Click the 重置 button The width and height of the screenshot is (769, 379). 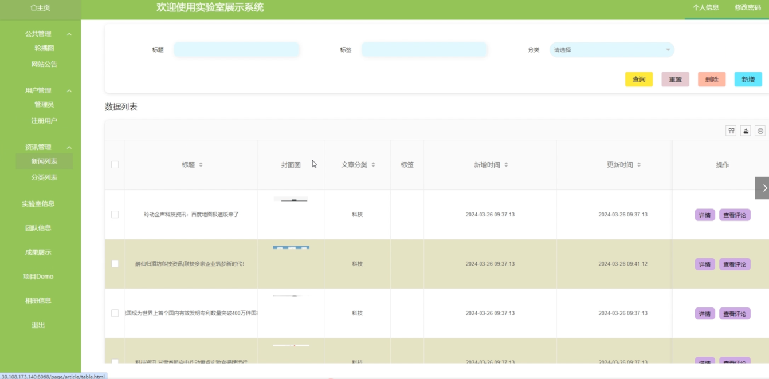(675, 80)
